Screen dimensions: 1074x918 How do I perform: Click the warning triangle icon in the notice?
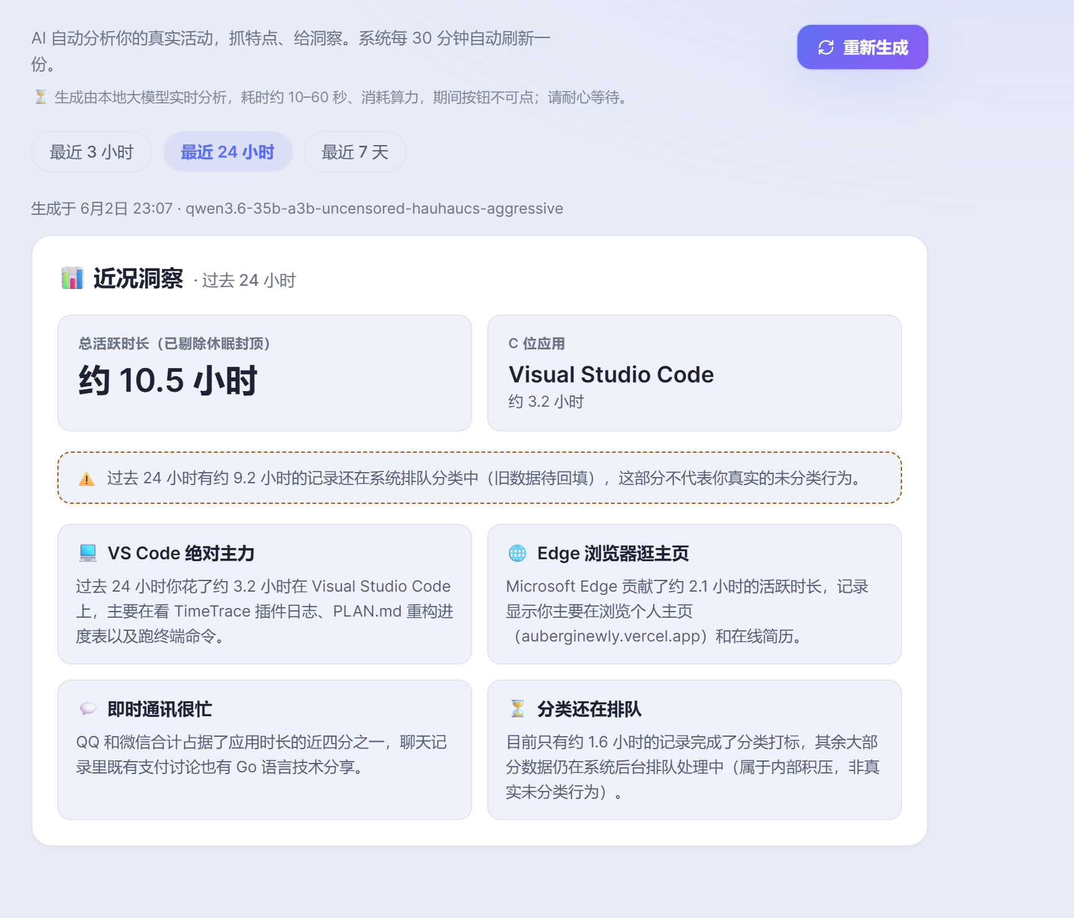coord(87,479)
